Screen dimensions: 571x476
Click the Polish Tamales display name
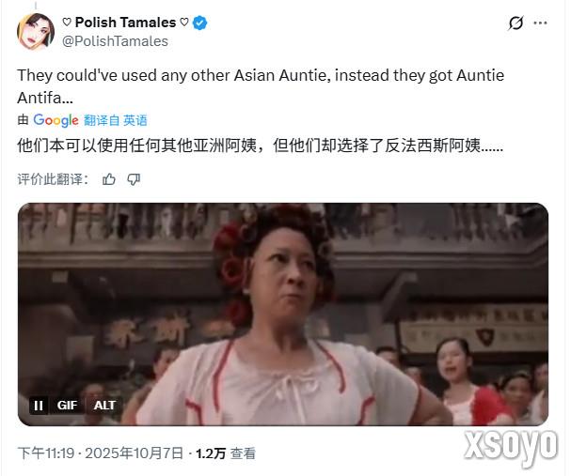point(125,23)
